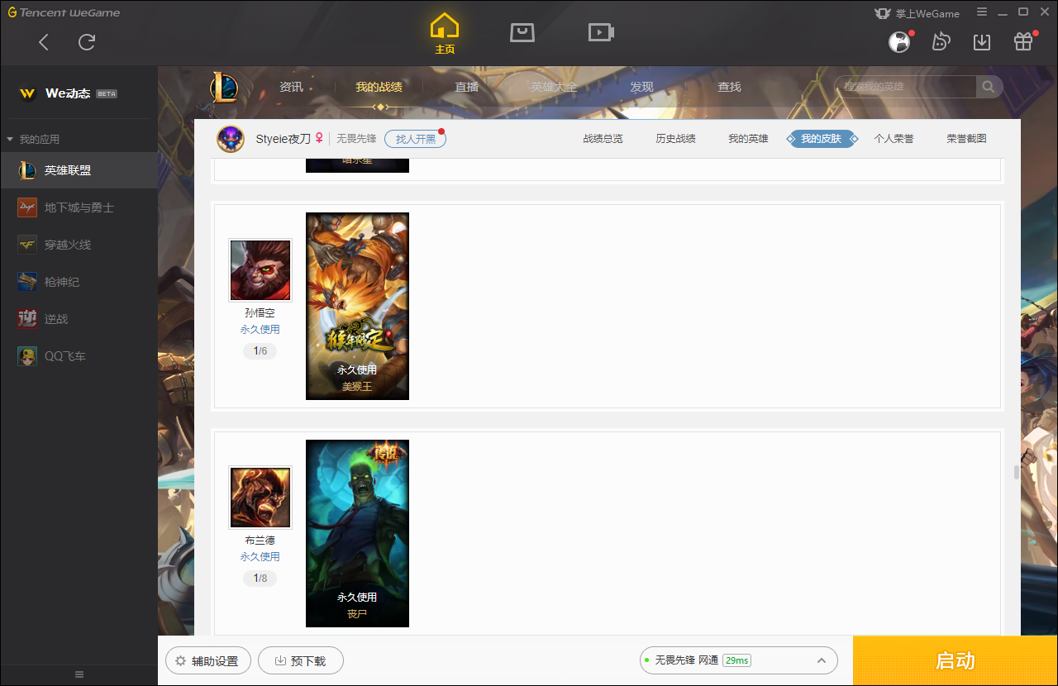The height and width of the screenshot is (686, 1058).
Task: Click the 29ms ping indicator
Action: pyautogui.click(x=736, y=660)
